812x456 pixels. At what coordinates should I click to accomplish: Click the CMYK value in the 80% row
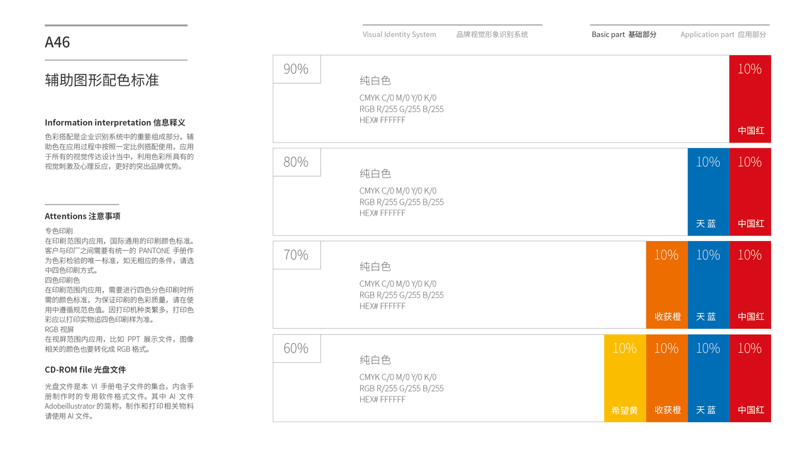(398, 191)
